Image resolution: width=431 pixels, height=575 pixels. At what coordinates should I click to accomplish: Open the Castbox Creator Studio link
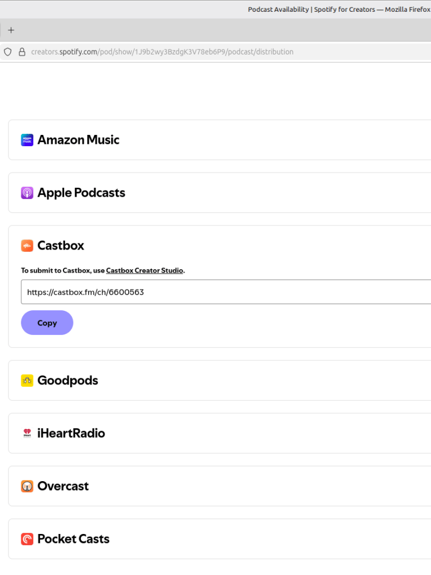144,270
